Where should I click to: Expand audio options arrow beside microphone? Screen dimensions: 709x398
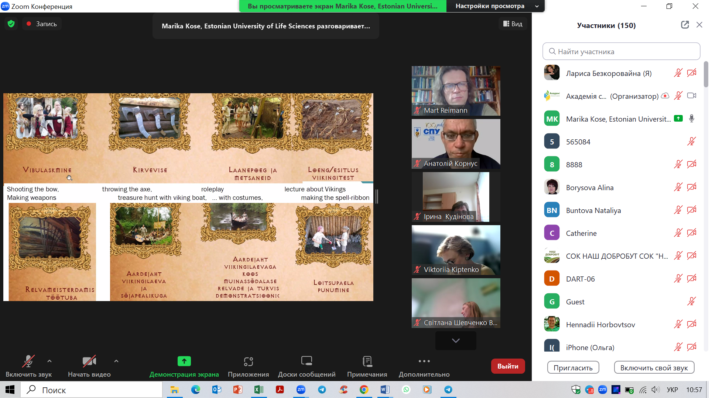pos(49,362)
